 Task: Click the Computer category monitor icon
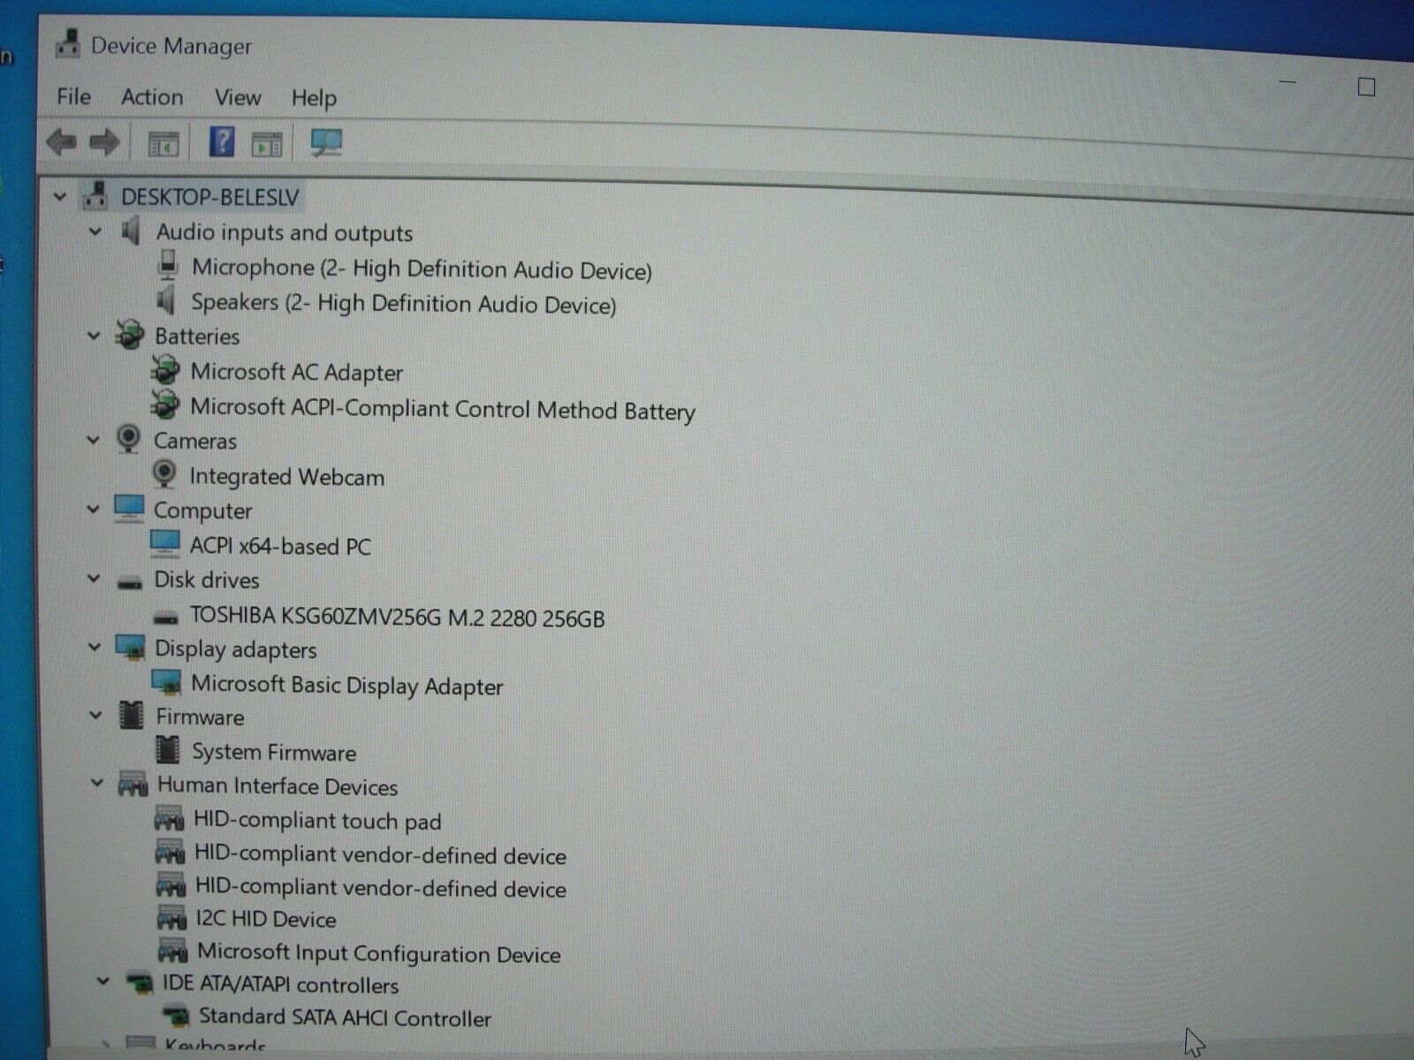pos(129,509)
